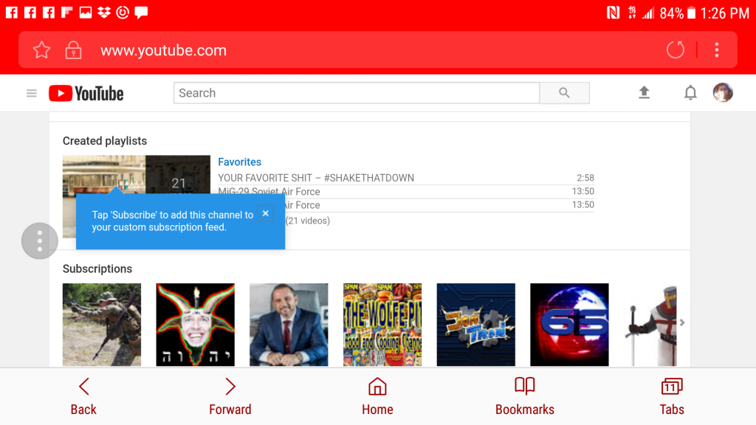Click the search magnifier button
The width and height of the screenshot is (756, 425).
564,93
